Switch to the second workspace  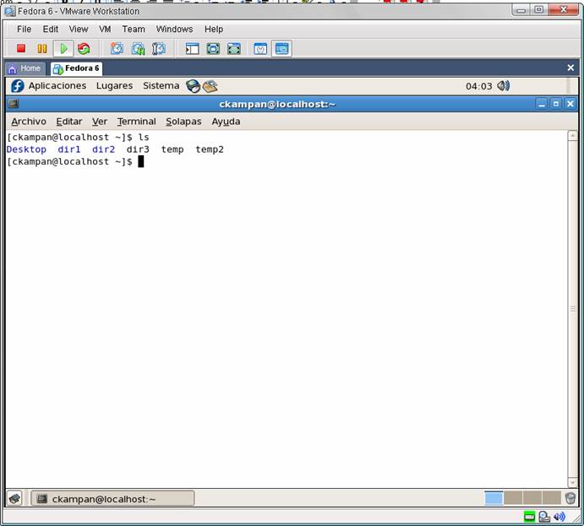[513, 498]
